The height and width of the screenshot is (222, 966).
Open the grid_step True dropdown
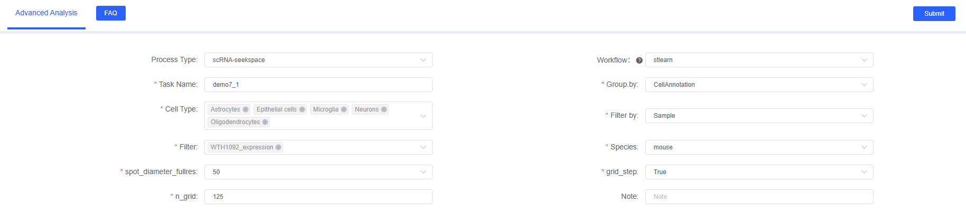[x=759, y=172]
